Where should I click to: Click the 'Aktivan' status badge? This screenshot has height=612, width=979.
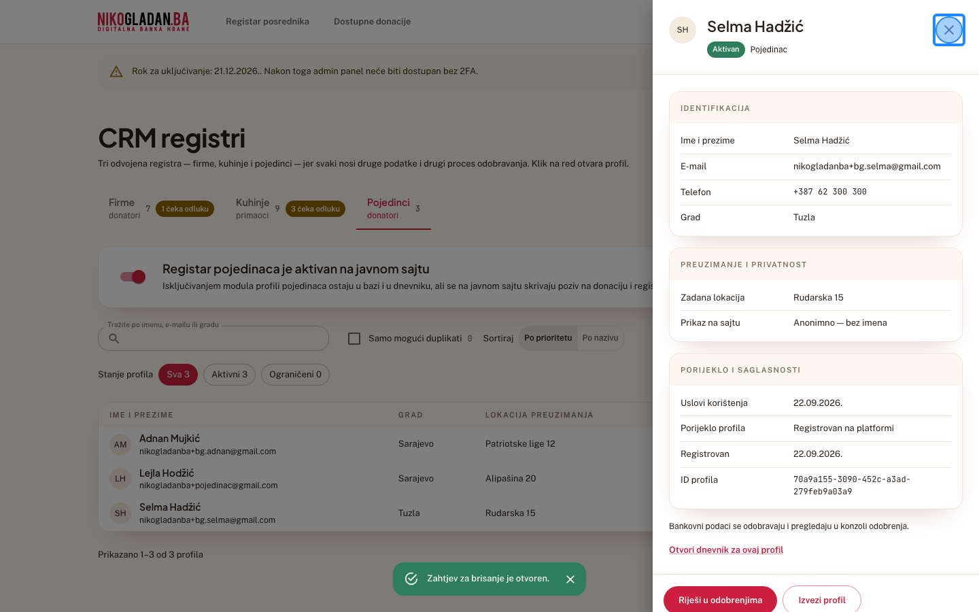pos(726,50)
